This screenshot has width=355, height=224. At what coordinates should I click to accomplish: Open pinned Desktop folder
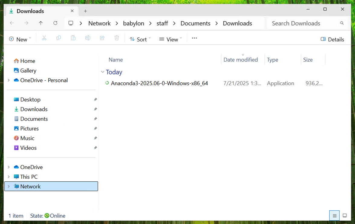[30, 99]
